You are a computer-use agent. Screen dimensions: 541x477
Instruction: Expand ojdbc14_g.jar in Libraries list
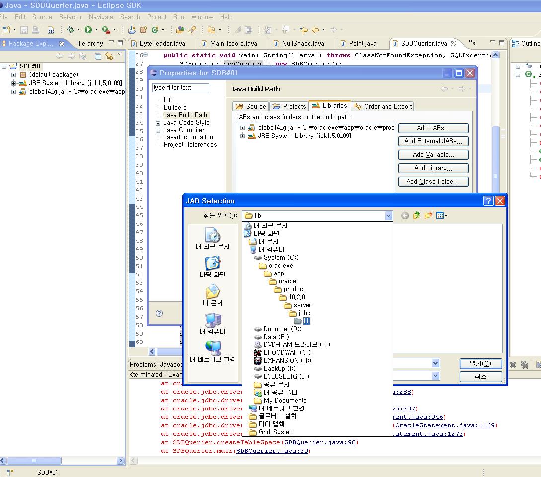242,128
